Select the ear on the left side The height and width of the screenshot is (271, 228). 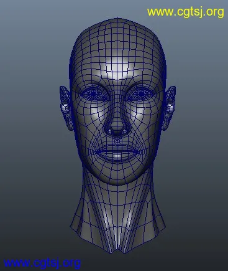(66, 108)
